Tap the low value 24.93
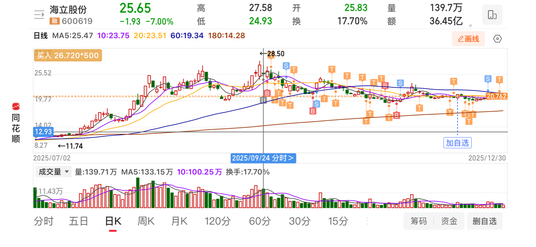This screenshot has height=247, width=536. coord(260,21)
